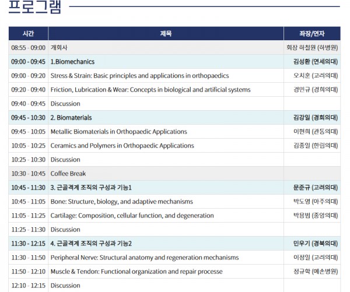350x292 pixels.
Task: Select the Cartilage: Composition lecture title
Action: tap(132, 216)
